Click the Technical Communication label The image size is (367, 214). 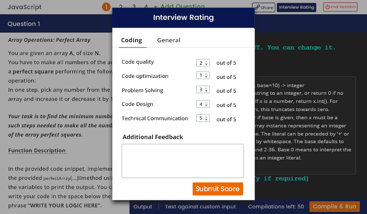point(155,118)
